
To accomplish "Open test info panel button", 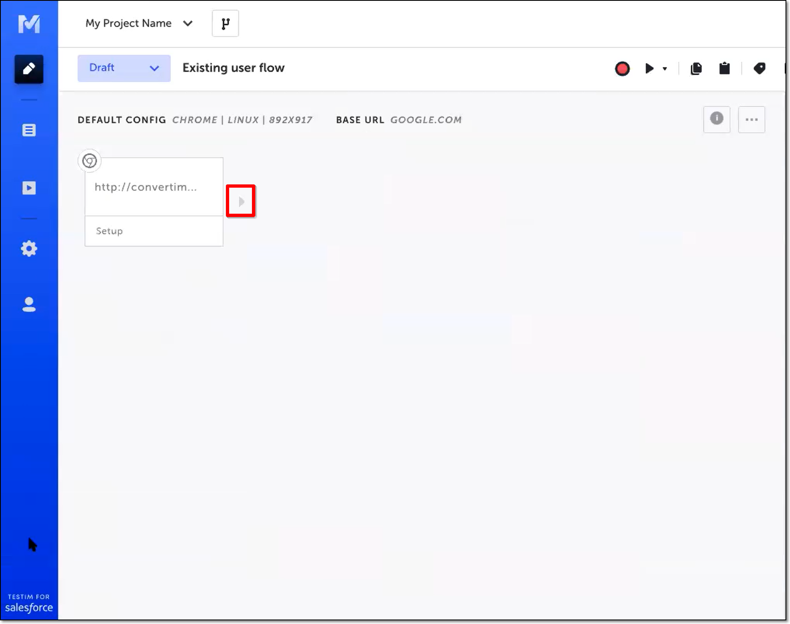I will (716, 119).
